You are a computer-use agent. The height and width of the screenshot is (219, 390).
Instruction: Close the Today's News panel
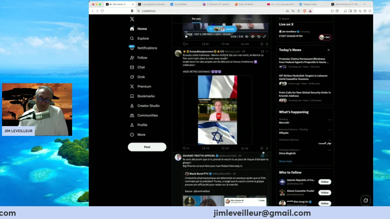(328, 50)
